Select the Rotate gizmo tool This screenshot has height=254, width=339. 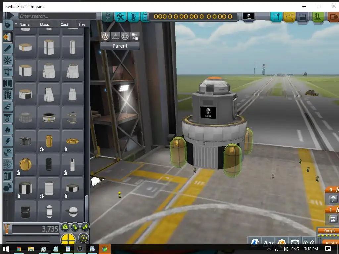point(125,36)
